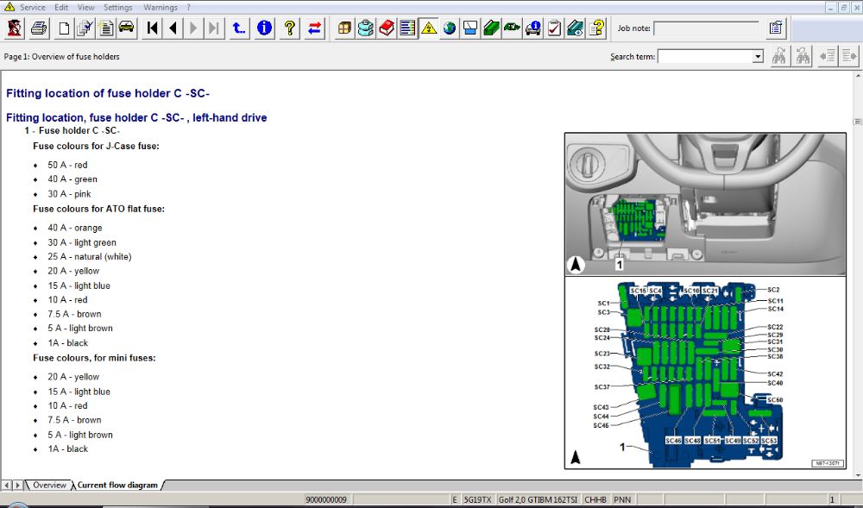Expand the Search term dropdown arrow

point(758,57)
